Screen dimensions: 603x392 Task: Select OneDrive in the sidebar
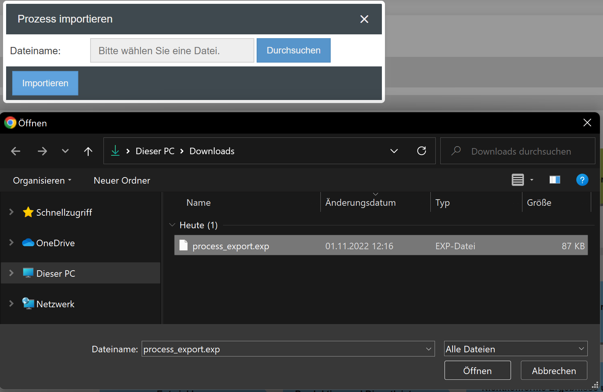click(55, 243)
